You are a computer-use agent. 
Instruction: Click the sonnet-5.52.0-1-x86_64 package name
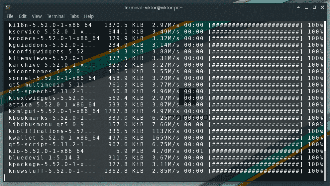coord(52,78)
